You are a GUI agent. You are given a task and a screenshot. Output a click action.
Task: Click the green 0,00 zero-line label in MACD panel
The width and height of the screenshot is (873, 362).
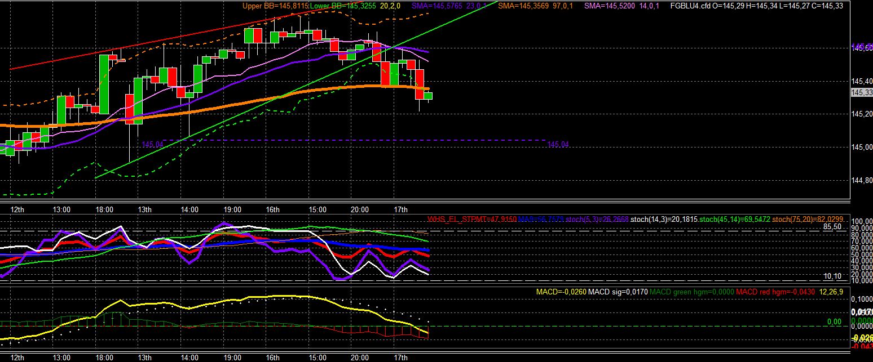pyautogui.click(x=834, y=322)
